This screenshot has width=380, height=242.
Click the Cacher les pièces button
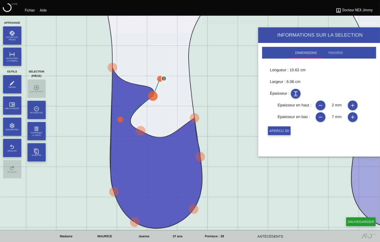tap(12, 35)
